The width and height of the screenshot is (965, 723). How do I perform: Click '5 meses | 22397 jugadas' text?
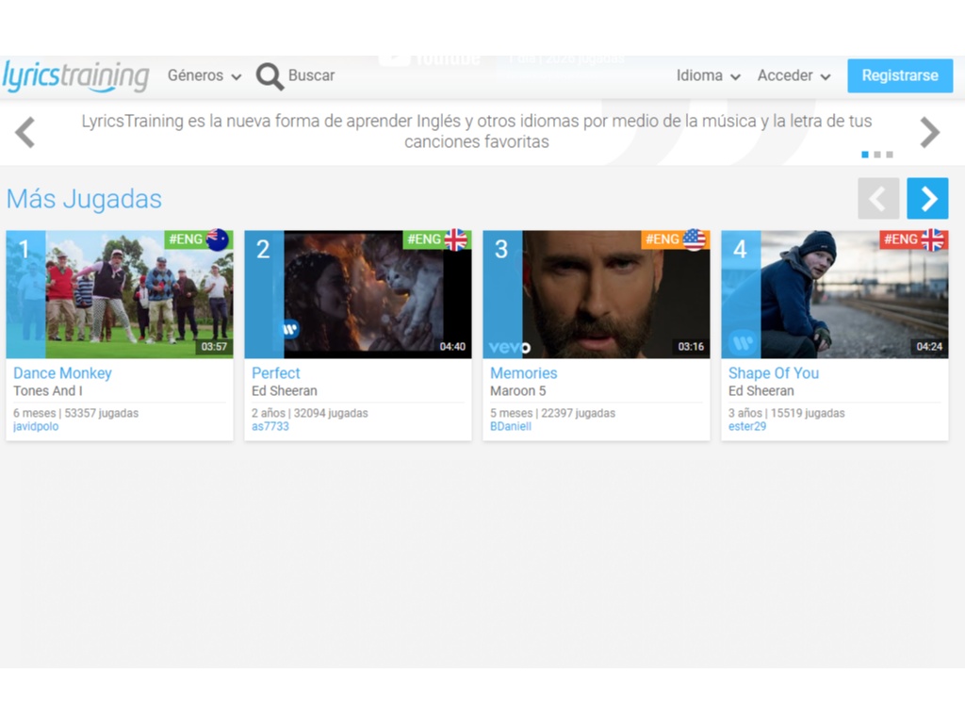tap(552, 413)
